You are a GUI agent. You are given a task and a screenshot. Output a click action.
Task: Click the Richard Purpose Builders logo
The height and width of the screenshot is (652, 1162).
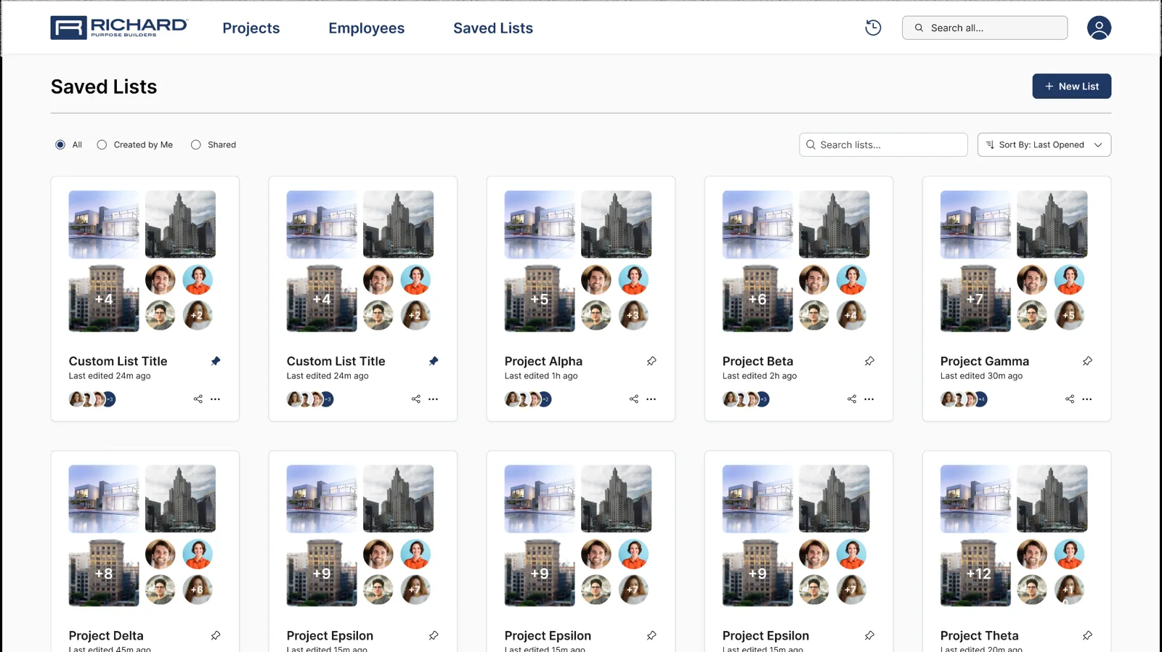pos(119,28)
